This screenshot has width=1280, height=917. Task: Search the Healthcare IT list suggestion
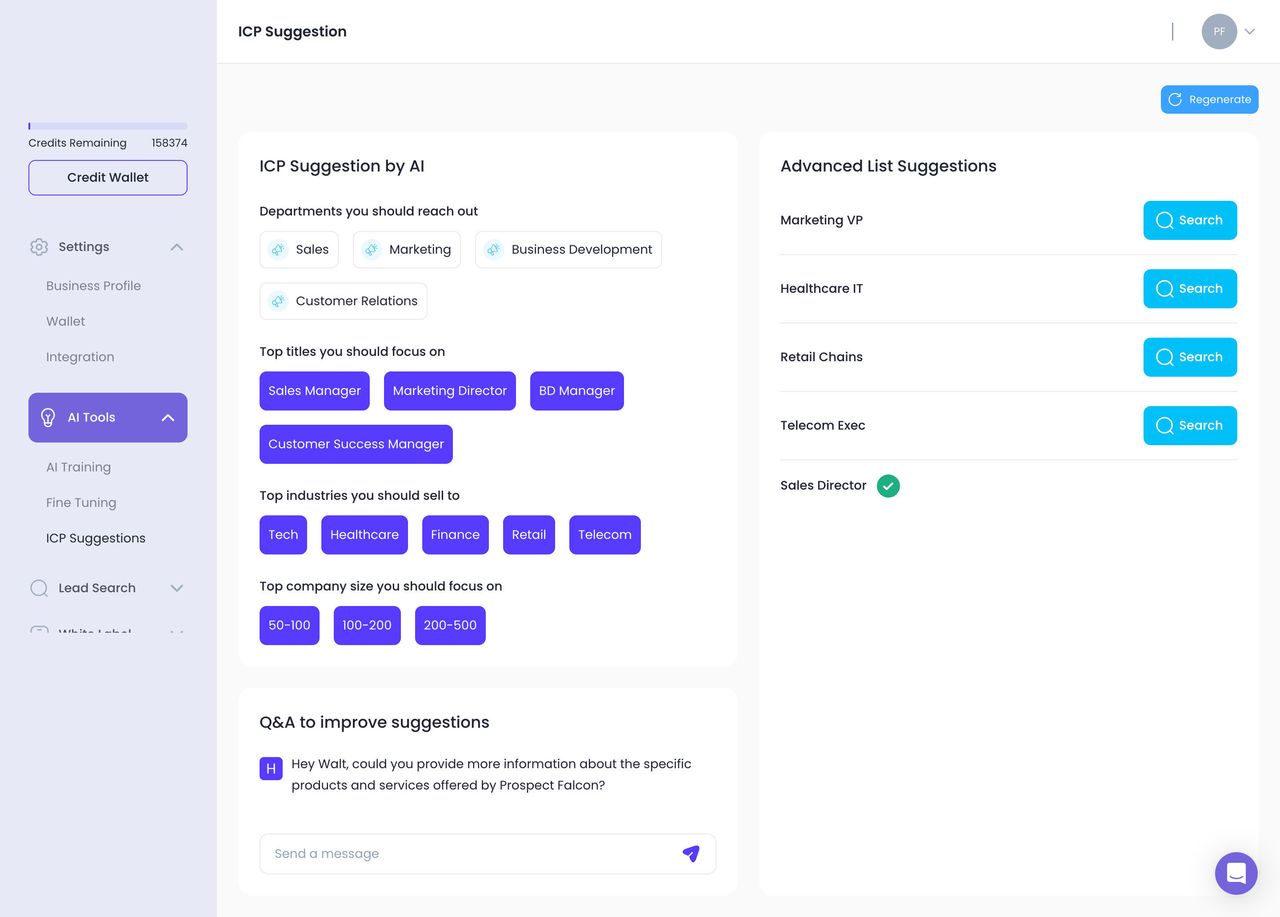click(x=1189, y=288)
